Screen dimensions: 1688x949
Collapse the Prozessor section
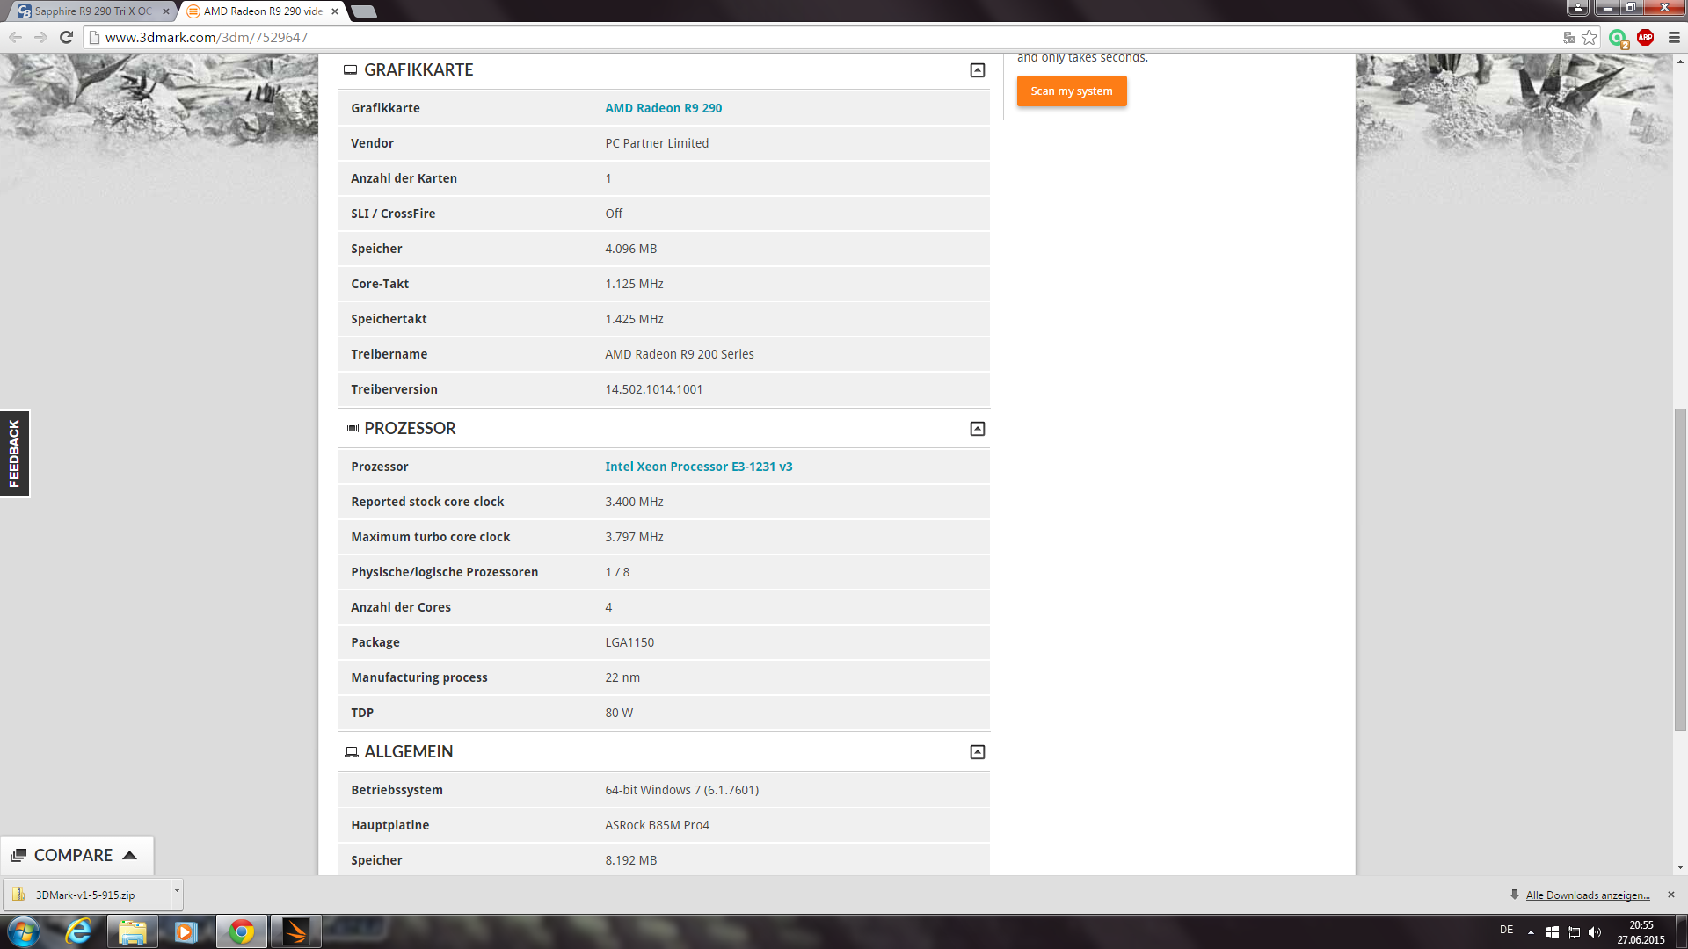click(x=977, y=429)
